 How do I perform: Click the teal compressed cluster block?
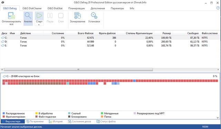[x=68, y=83]
